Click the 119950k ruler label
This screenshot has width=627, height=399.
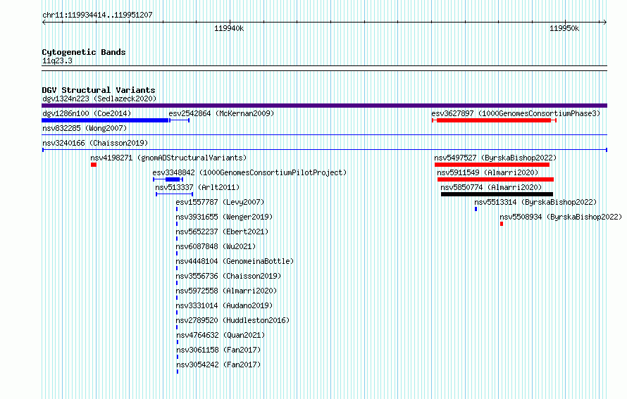coord(564,28)
